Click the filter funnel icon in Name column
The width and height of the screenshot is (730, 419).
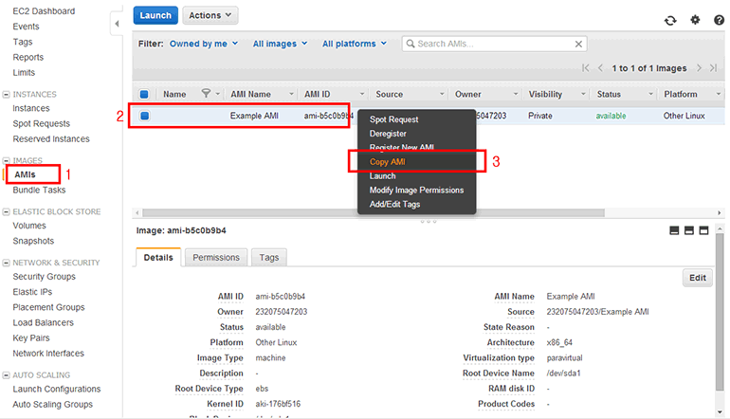[x=206, y=94]
